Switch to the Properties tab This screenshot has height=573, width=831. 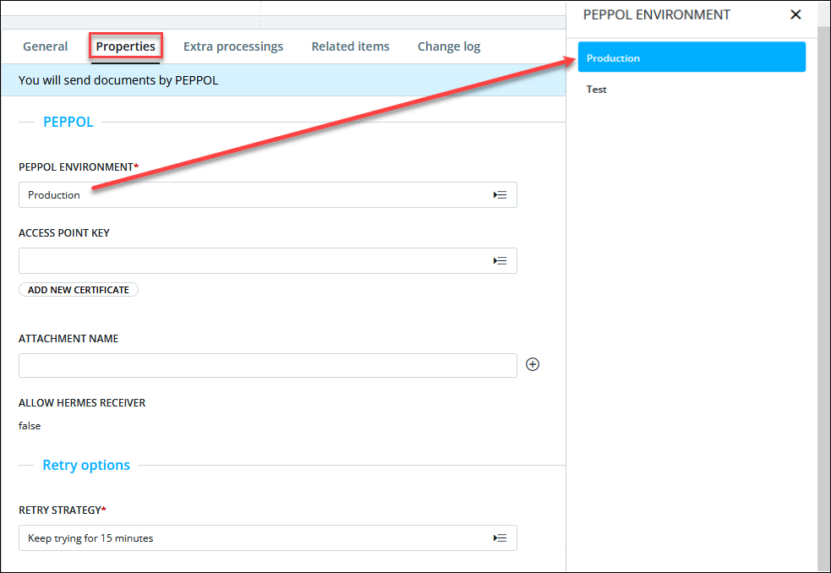click(126, 46)
